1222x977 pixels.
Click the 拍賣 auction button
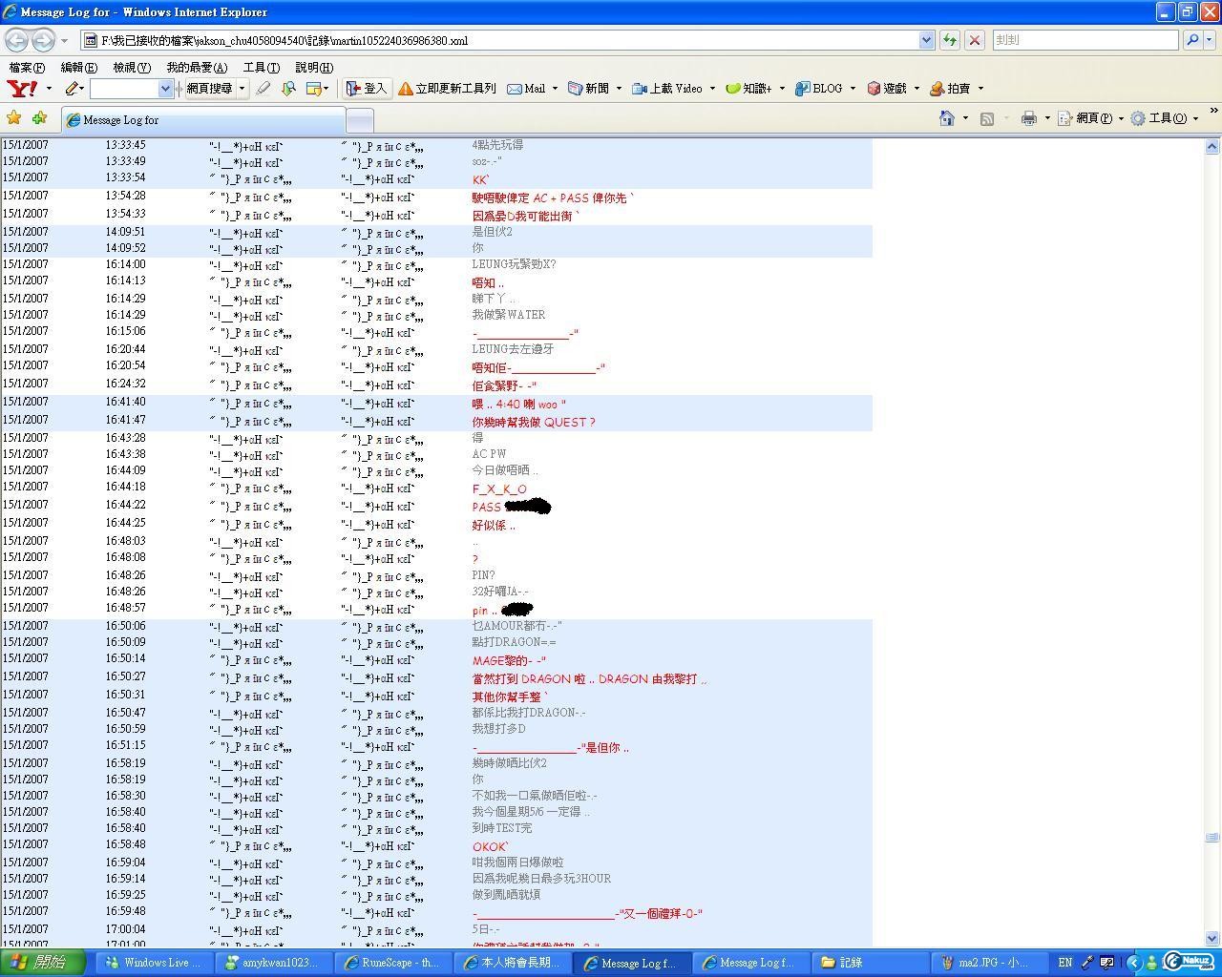point(950,88)
